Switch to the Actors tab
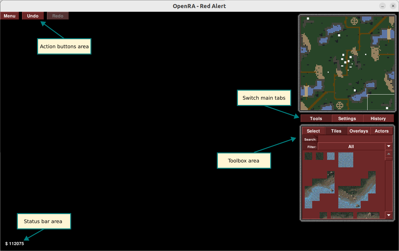The height and width of the screenshot is (251, 399). [x=382, y=131]
